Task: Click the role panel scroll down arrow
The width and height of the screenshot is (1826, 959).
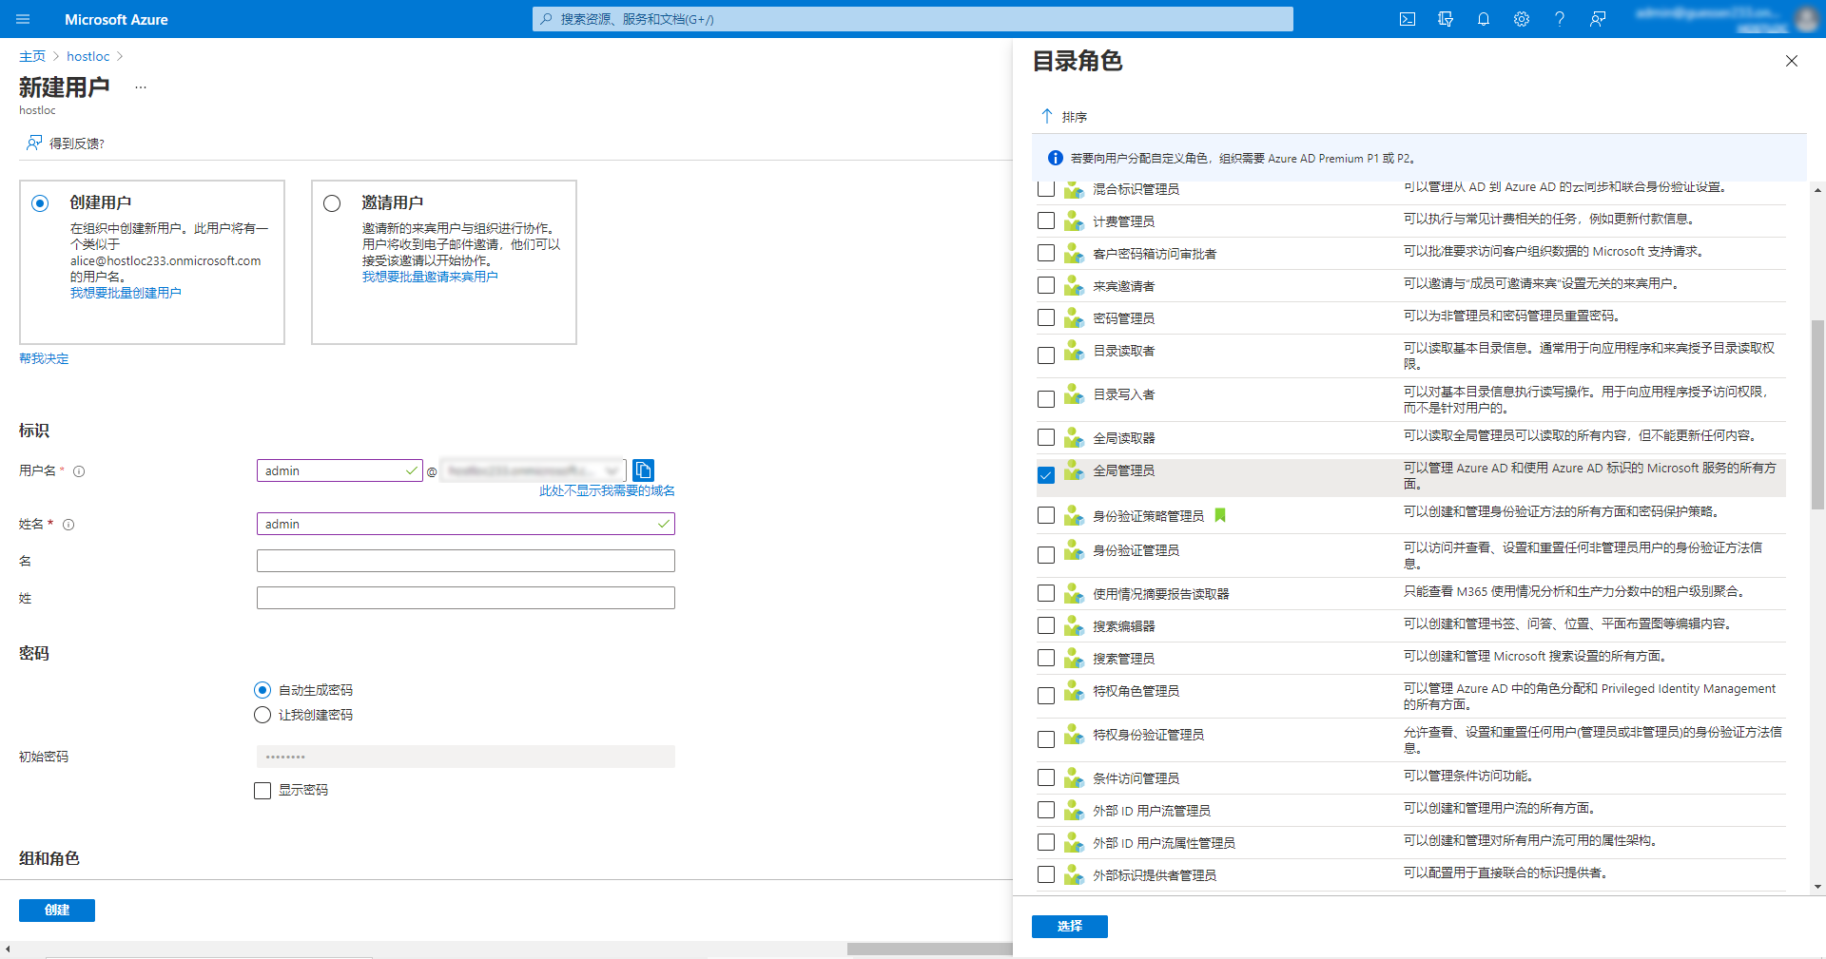Action: click(x=1817, y=887)
